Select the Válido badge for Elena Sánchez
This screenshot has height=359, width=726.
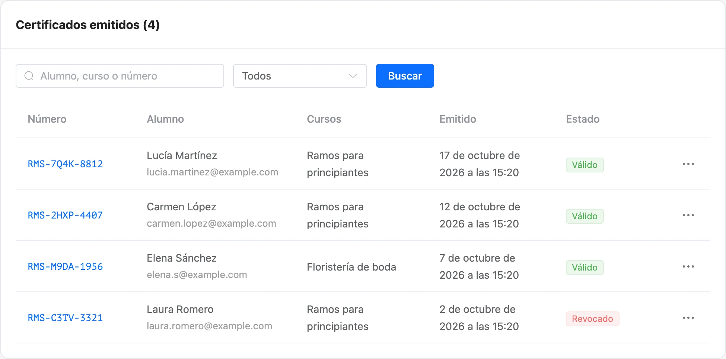coord(585,268)
